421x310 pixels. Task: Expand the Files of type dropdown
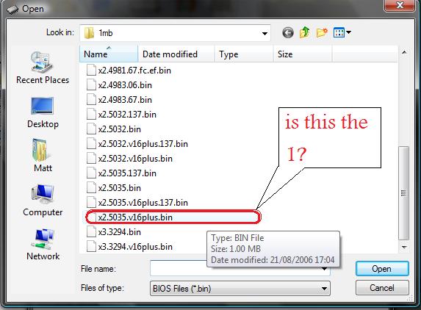[324, 289]
